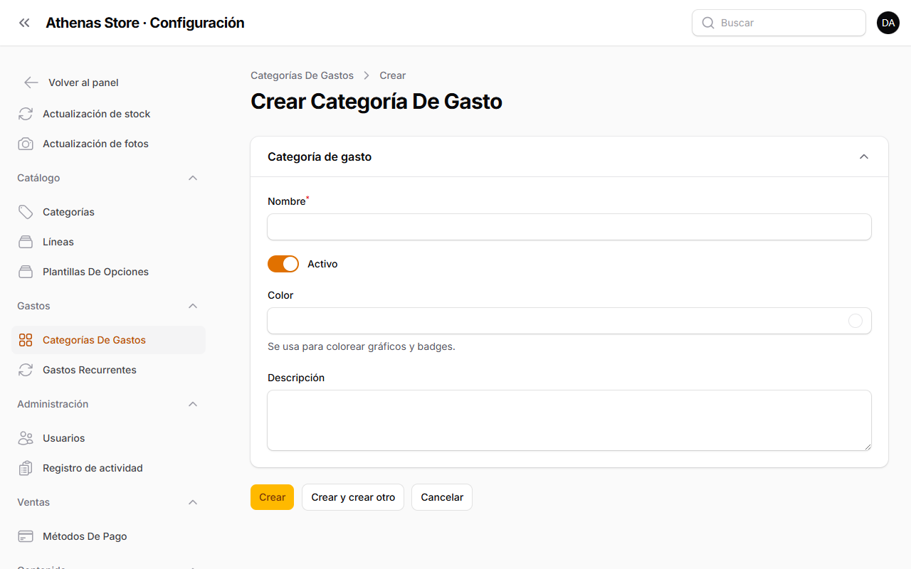
Task: Click the Actualización de fotos camera icon
Action: (x=26, y=144)
